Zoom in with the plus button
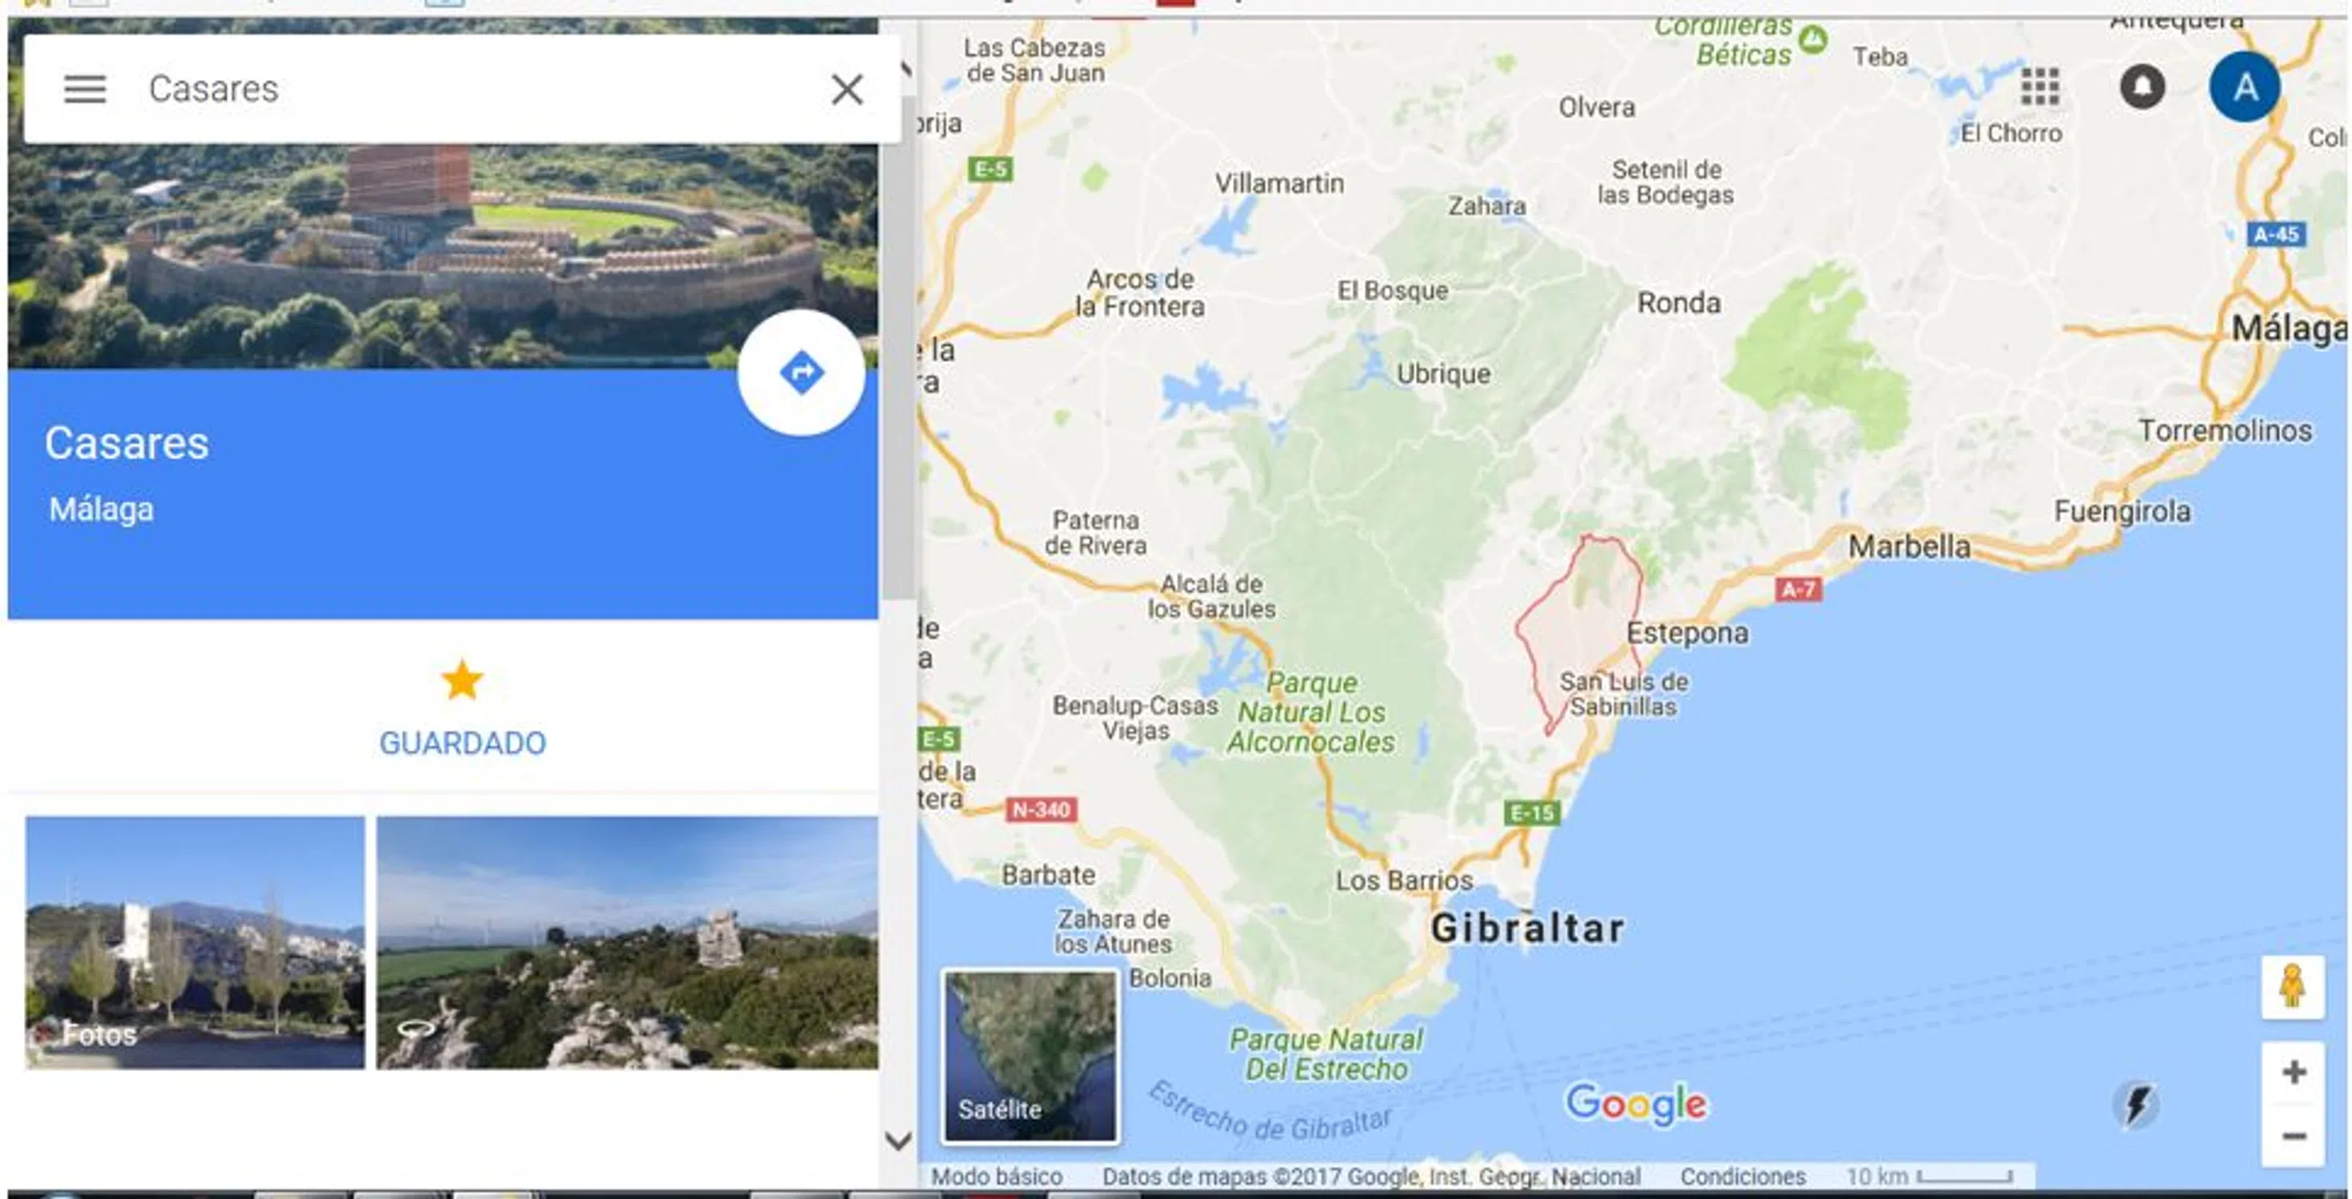Image resolution: width=2352 pixels, height=1199 pixels. 2293,1072
